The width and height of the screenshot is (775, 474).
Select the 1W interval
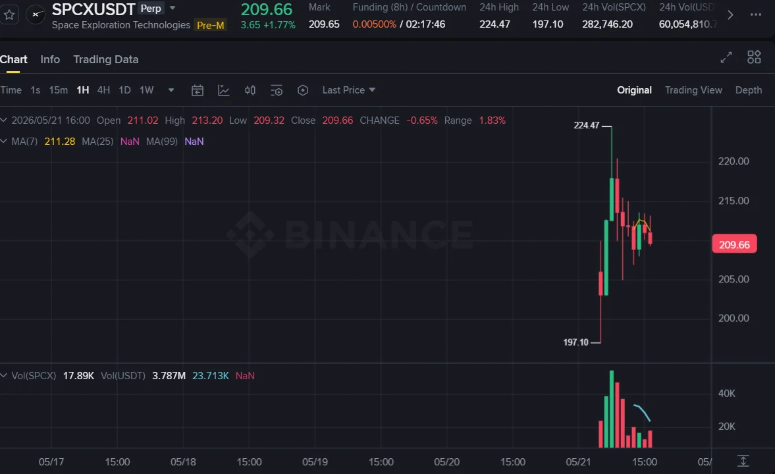point(147,90)
